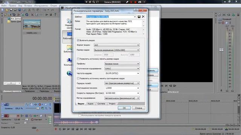Open the Размер кадра dropdown

[x=117, y=50]
